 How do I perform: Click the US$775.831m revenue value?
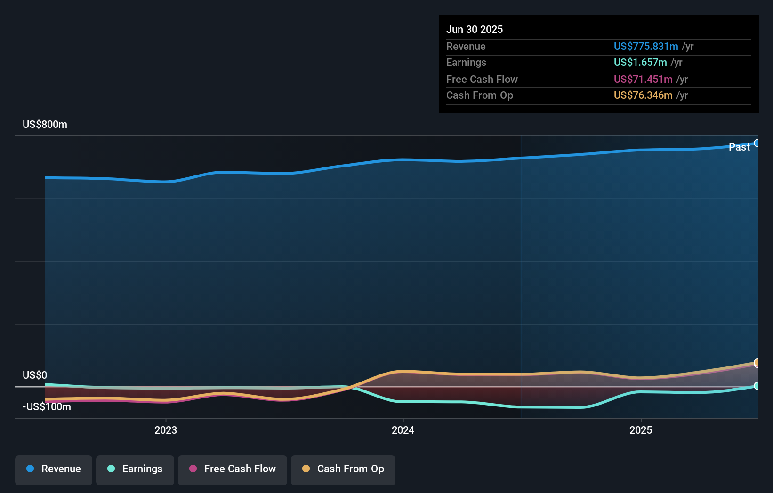pos(645,47)
